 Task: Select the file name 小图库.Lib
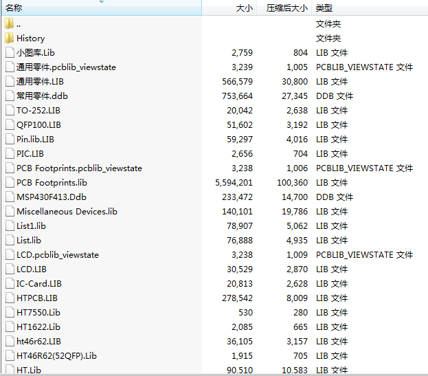pos(36,52)
